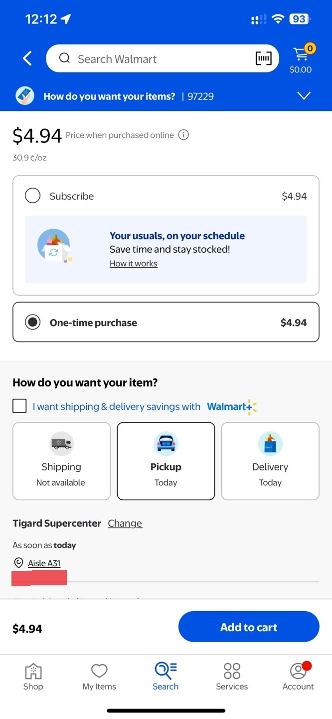Choose the Delivery Today option

click(270, 461)
